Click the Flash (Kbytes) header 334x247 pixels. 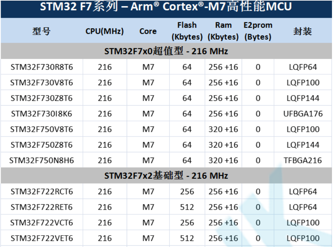pyautogui.click(x=187, y=30)
